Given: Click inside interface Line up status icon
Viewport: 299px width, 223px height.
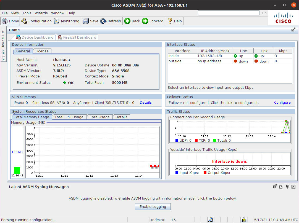Looking at the screenshot, I should click(235, 56).
